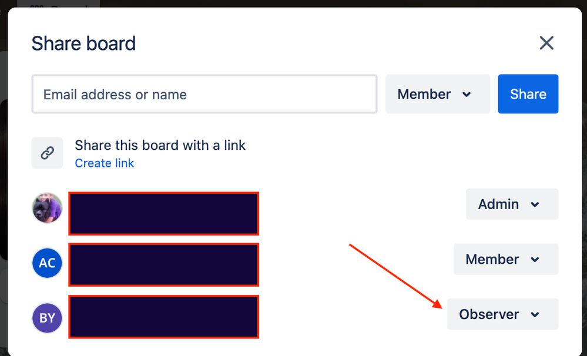The image size is (587, 356).
Task: Change the AC user's Member role
Action: 506,259
